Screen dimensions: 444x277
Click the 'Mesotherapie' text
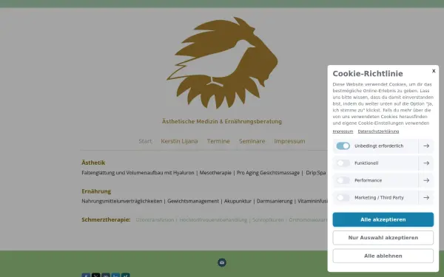point(215,173)
